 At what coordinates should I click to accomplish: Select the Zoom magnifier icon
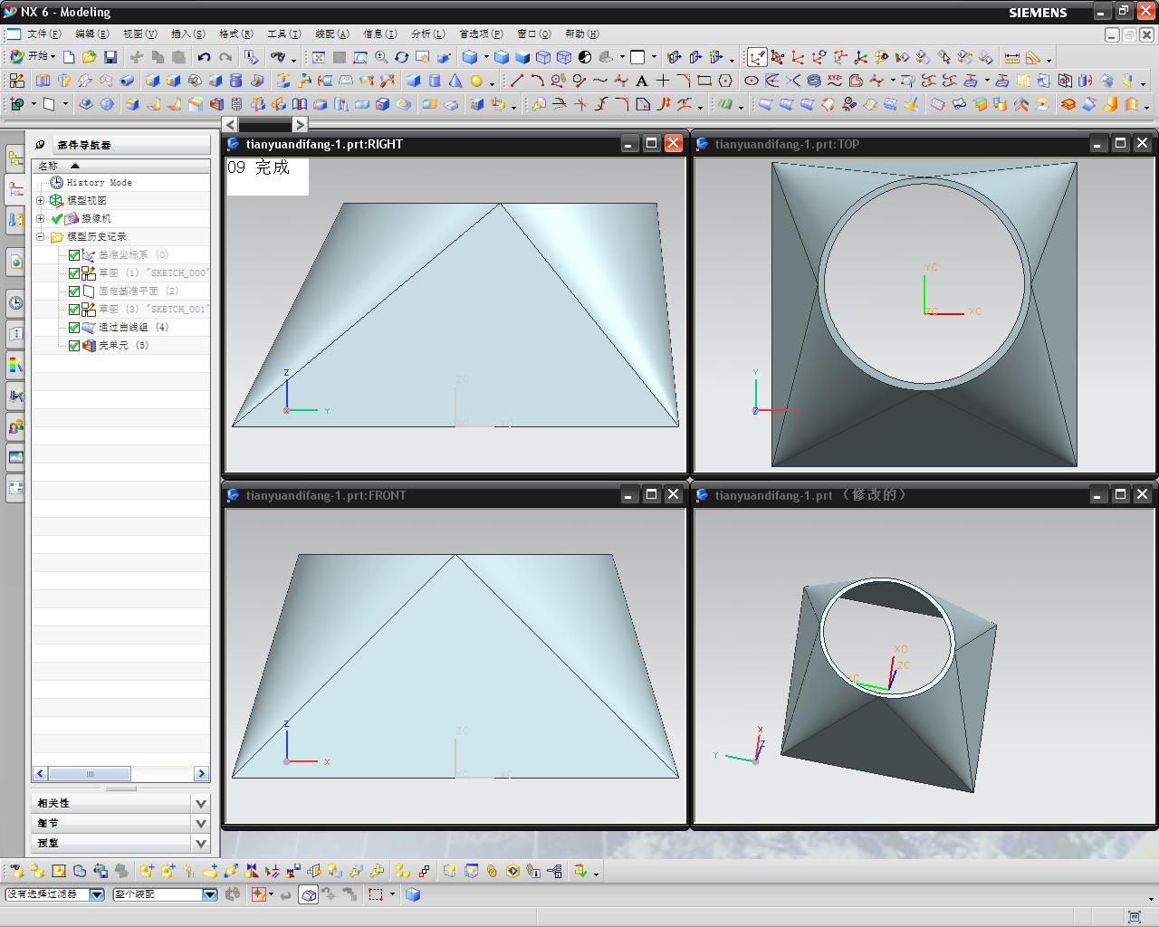click(381, 57)
